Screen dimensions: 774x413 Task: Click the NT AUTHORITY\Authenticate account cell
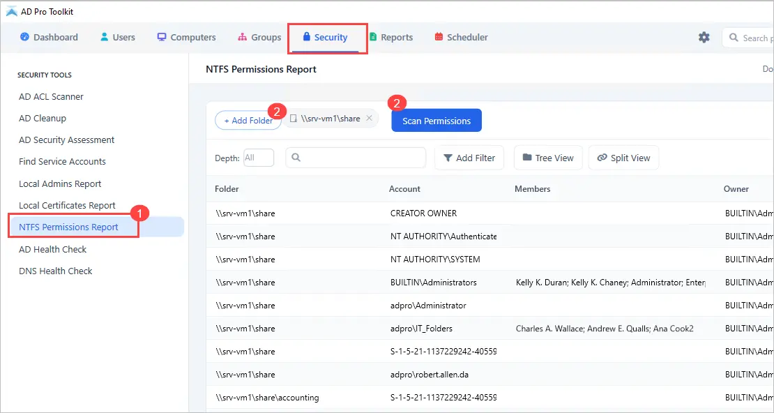tap(443, 236)
